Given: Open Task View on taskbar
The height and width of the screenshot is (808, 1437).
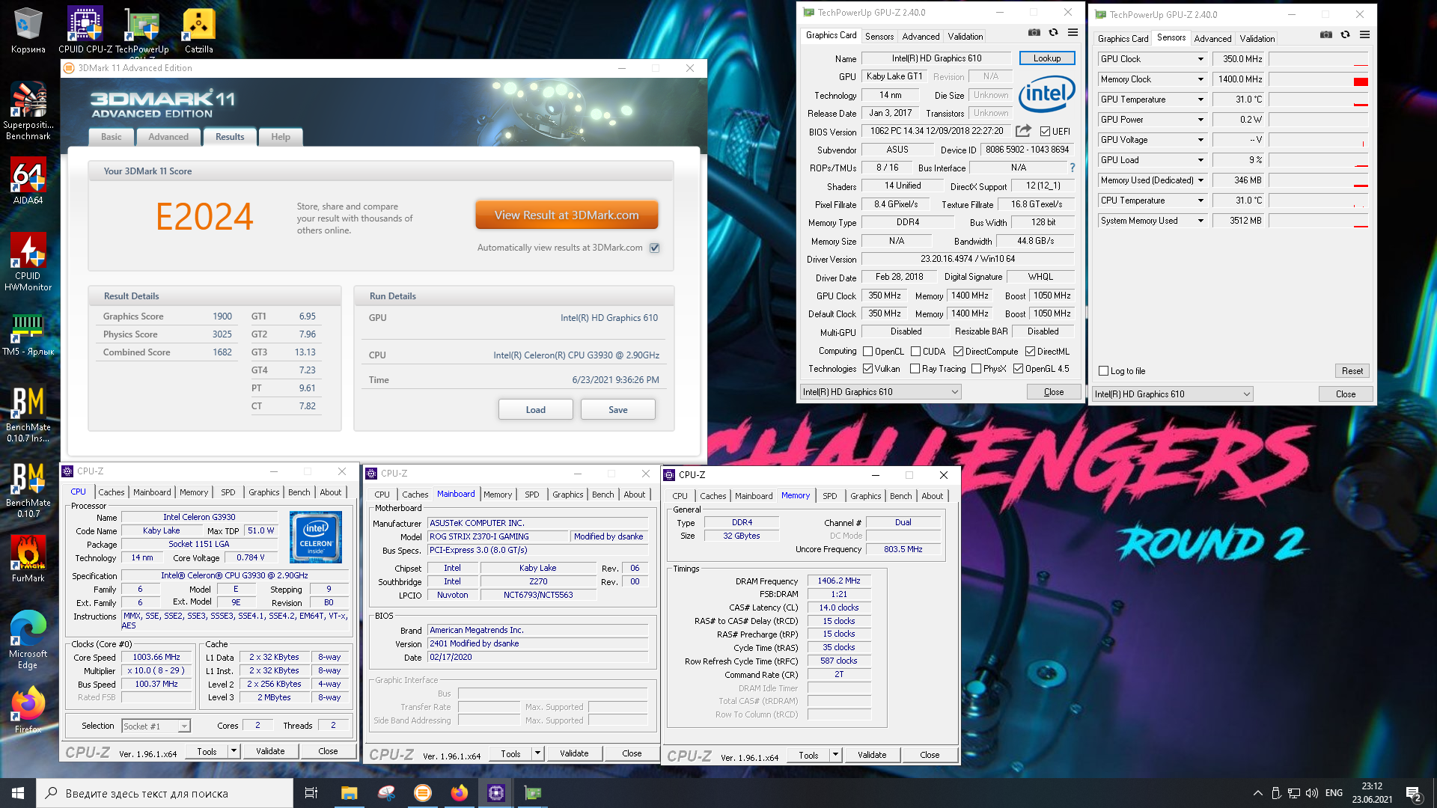Looking at the screenshot, I should tap(311, 793).
